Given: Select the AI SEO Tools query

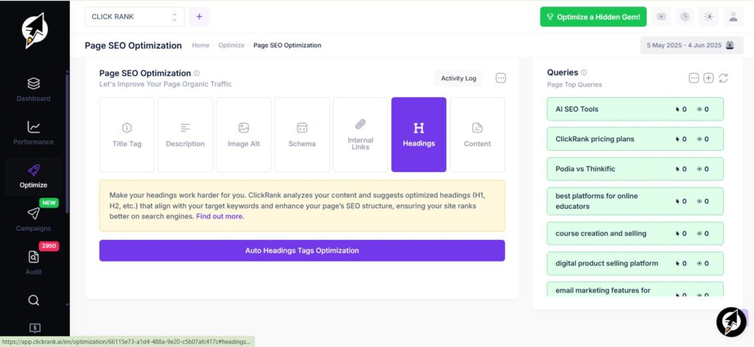Looking at the screenshot, I should tap(635, 109).
